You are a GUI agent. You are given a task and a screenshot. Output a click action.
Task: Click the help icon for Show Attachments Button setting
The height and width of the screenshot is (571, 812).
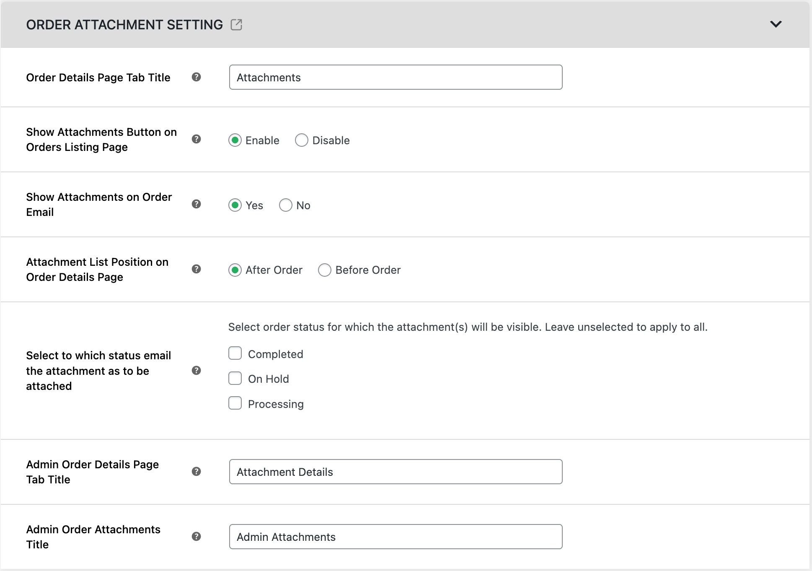196,140
